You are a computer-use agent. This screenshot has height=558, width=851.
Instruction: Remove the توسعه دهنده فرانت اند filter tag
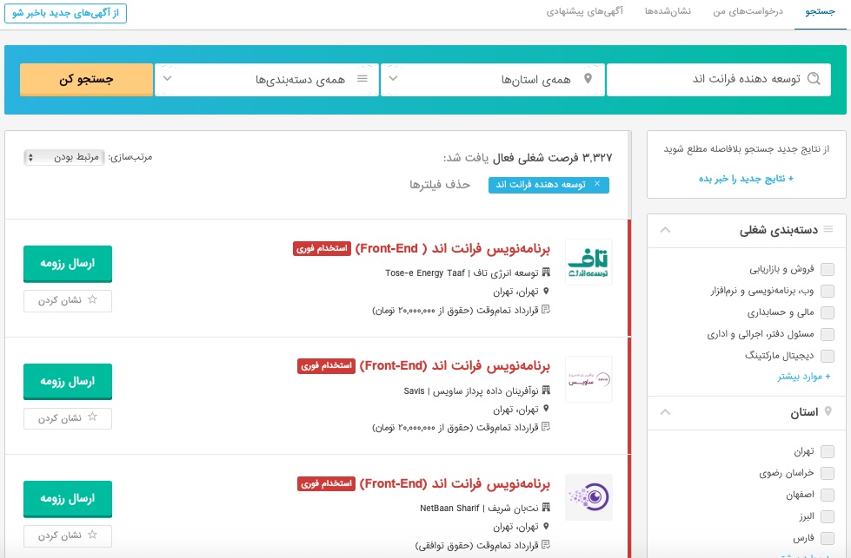pos(597,184)
